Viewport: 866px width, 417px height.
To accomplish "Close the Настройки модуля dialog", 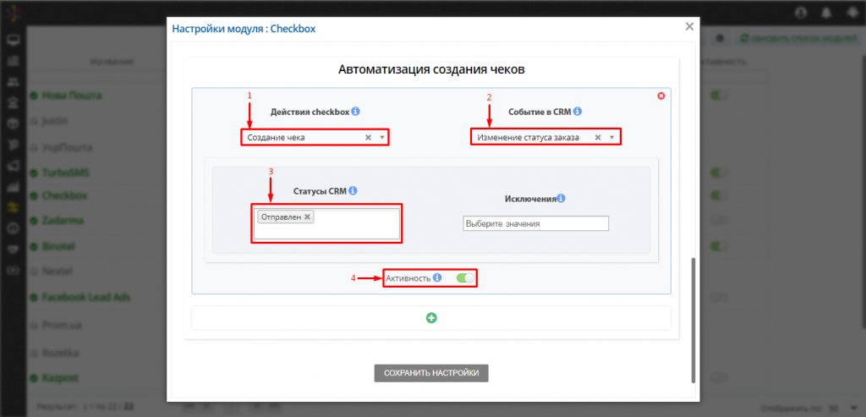I will pyautogui.click(x=689, y=26).
